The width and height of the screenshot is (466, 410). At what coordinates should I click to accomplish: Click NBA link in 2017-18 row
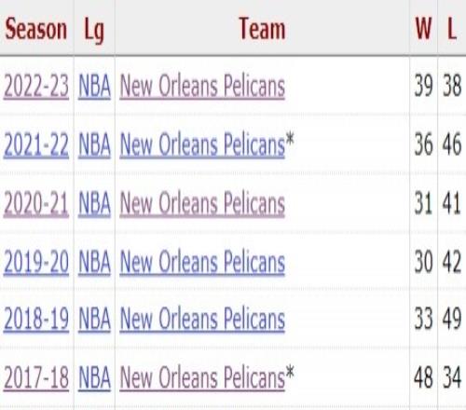[94, 377]
